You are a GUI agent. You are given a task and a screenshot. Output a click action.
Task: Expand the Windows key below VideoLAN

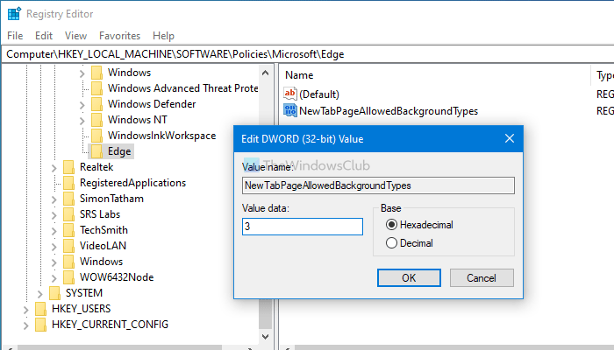click(54, 262)
